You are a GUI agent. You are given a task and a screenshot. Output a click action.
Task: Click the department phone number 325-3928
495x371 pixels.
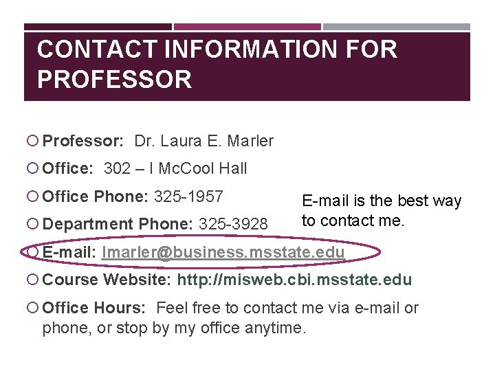coord(233,224)
